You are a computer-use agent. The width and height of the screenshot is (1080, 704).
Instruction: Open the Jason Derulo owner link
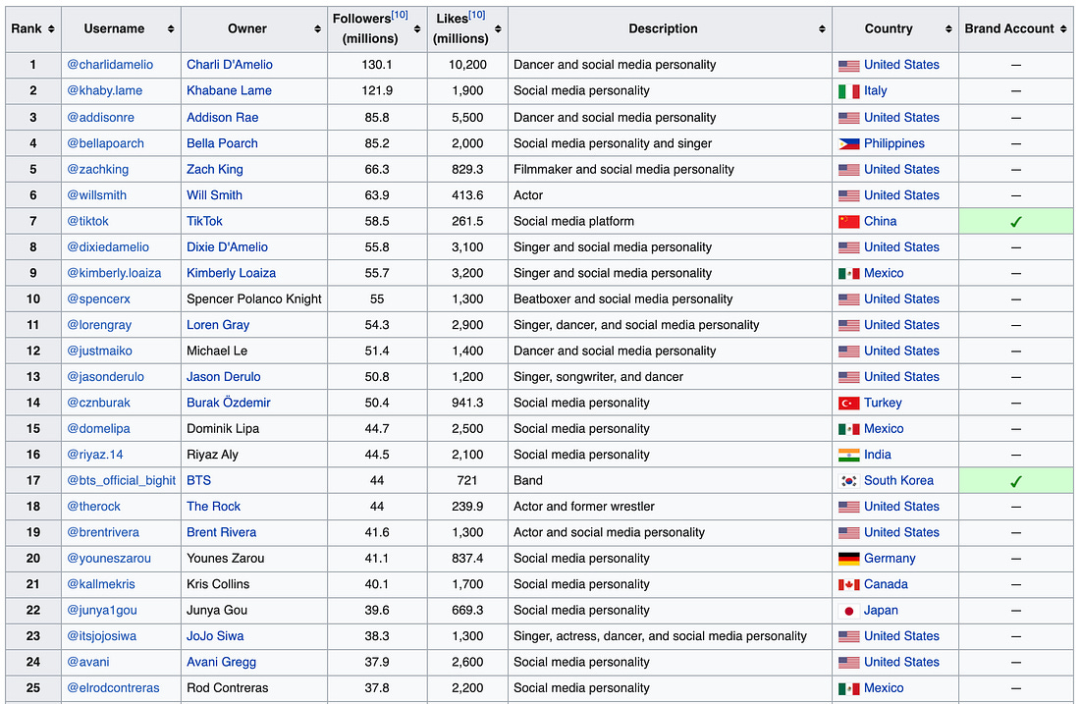point(224,377)
